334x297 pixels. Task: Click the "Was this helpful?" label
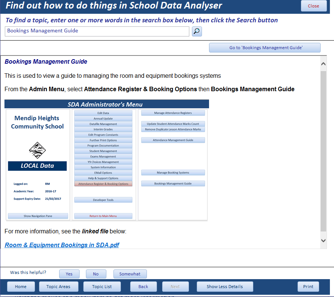(28, 272)
